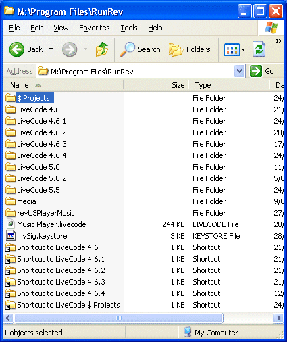Select the LiveCode 5.0 folder icon

10,167
